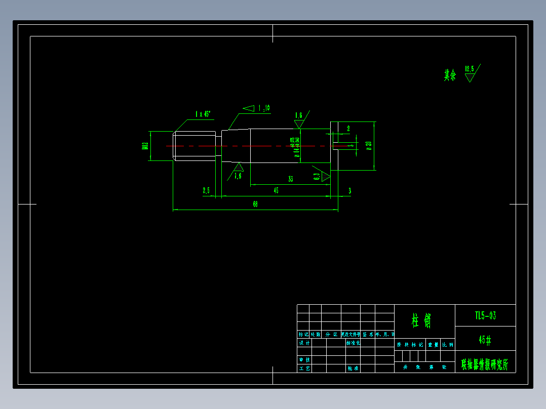The width and height of the screenshot is (546, 409).
Task: Click the 设计 row label
Action: coord(304,343)
